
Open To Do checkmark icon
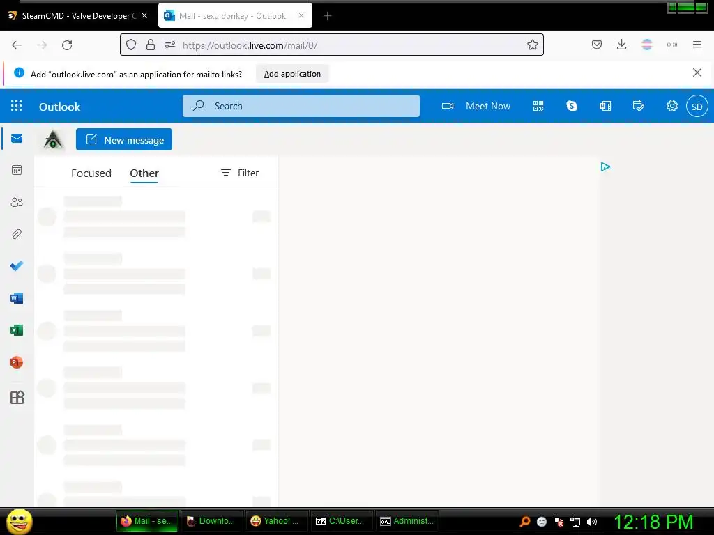17,265
